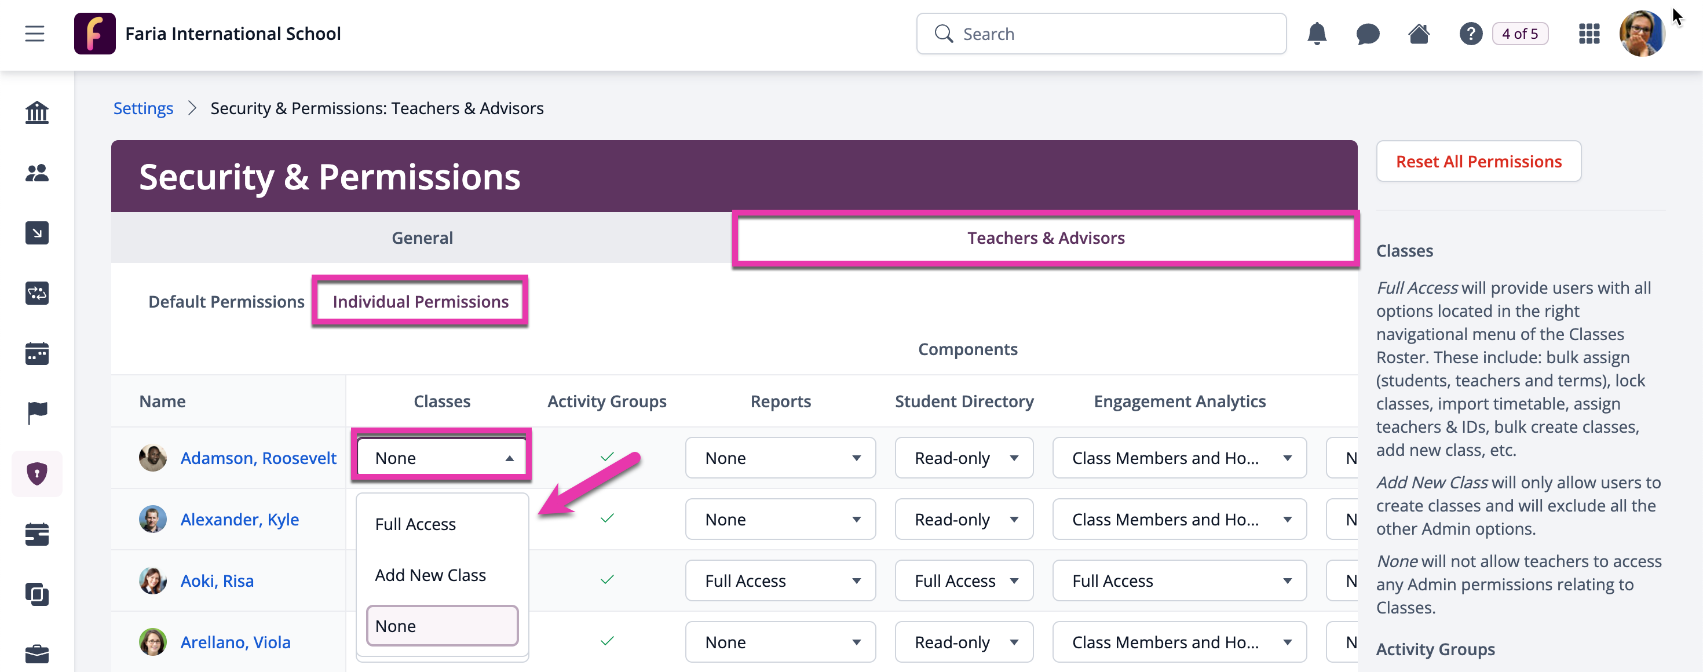
Task: Select the Default Permissions subtab
Action: [226, 302]
